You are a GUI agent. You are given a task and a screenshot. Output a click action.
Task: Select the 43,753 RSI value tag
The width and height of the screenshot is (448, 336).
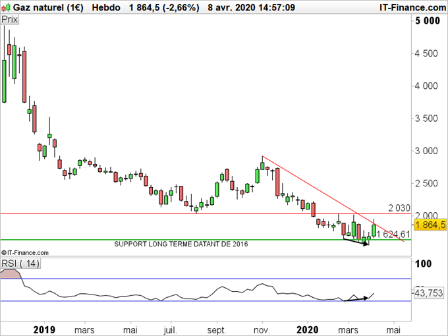(x=429, y=293)
